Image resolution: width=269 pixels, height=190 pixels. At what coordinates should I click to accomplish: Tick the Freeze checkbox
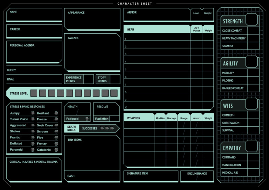click(56, 119)
